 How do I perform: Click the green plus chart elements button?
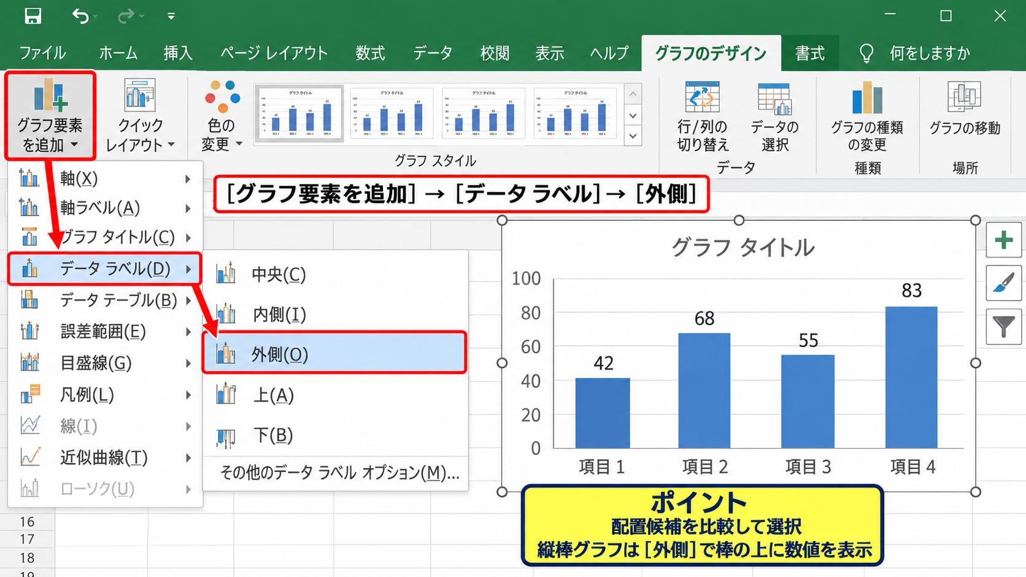pyautogui.click(x=1004, y=240)
